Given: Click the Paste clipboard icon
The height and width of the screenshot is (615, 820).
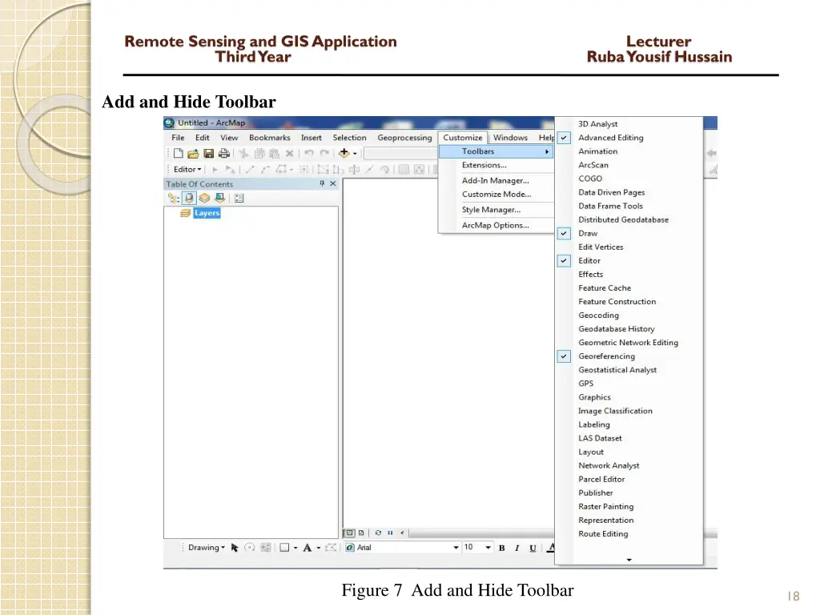Looking at the screenshot, I should 274,153.
